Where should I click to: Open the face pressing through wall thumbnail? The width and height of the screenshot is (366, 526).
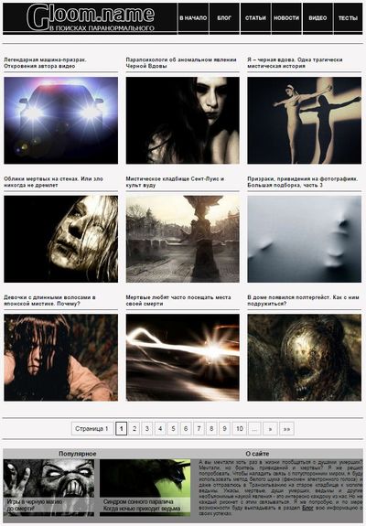tap(305, 239)
